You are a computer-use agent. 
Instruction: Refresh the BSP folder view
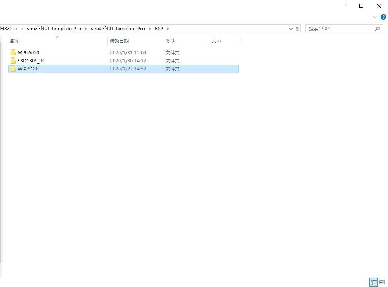pos(298,29)
